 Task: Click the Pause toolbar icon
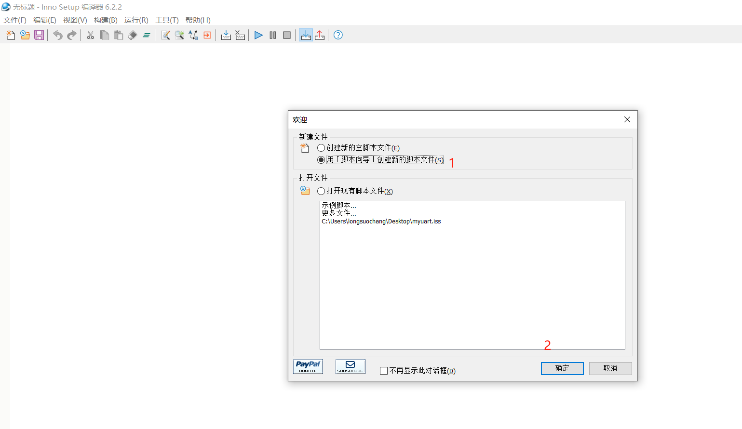tap(273, 35)
